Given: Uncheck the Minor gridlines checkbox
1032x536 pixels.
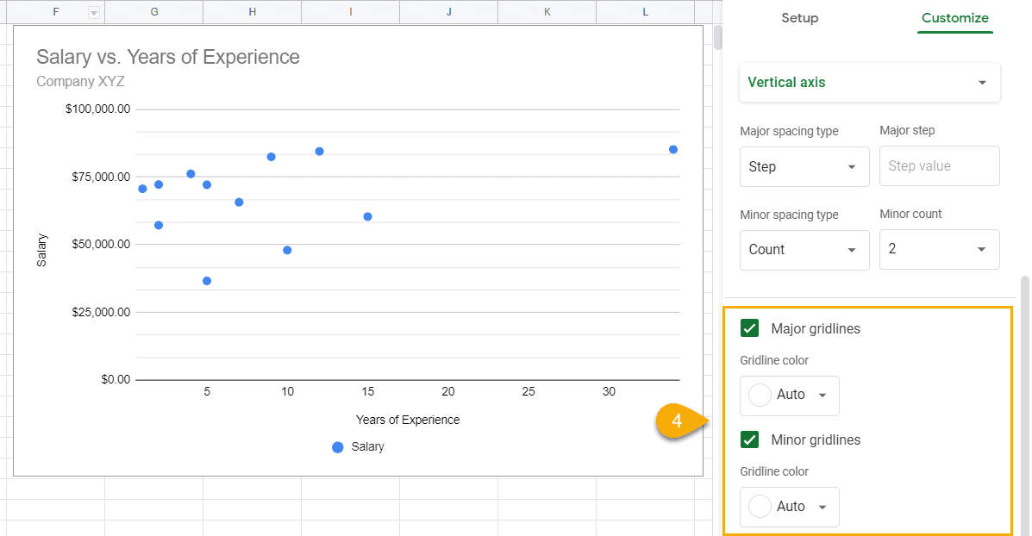Looking at the screenshot, I should point(749,439).
